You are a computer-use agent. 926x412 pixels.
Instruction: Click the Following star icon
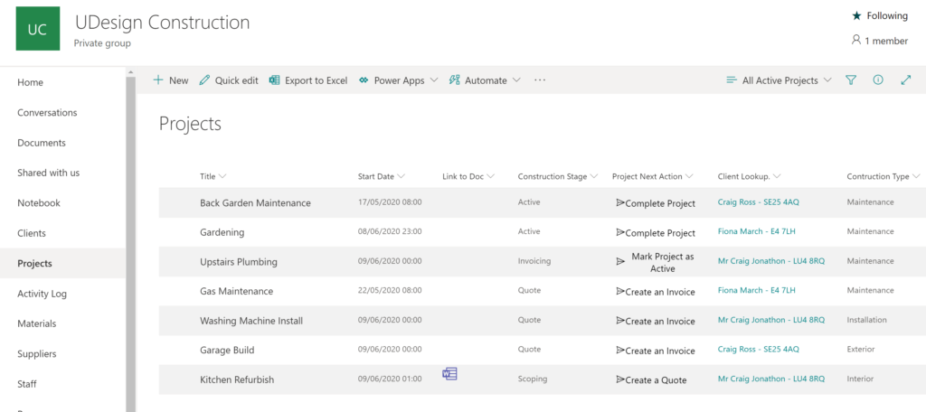(x=857, y=16)
